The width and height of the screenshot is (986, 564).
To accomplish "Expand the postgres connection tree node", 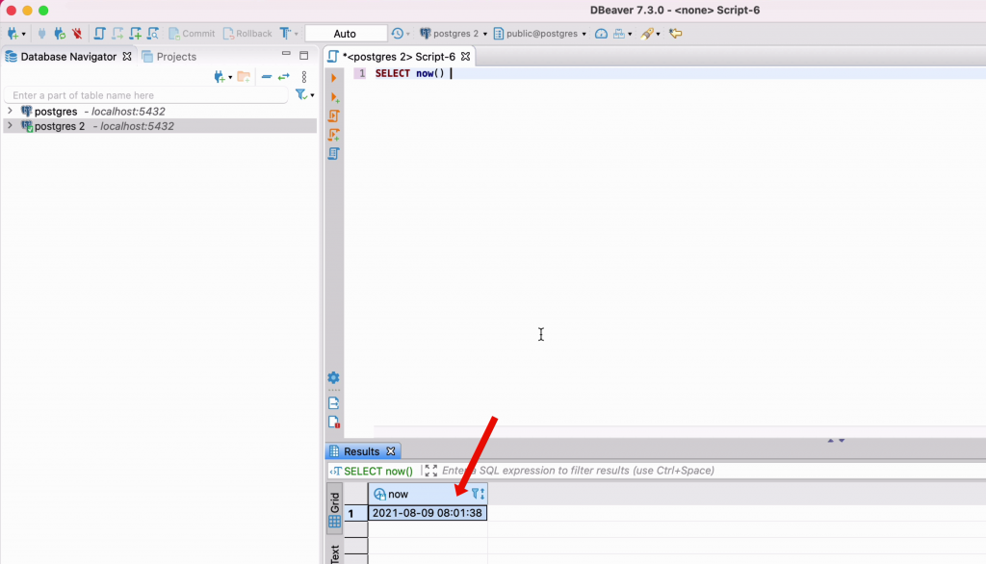I will (10, 112).
